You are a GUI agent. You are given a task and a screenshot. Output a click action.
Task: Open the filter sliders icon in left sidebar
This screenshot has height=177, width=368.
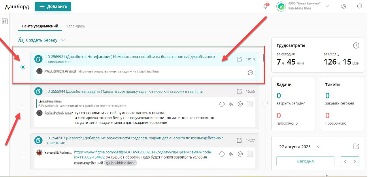(5, 21)
